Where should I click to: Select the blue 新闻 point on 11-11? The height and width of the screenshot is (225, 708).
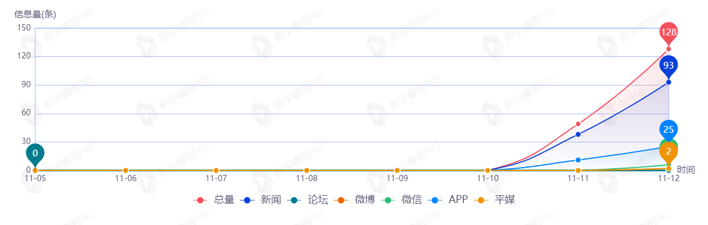(x=578, y=134)
